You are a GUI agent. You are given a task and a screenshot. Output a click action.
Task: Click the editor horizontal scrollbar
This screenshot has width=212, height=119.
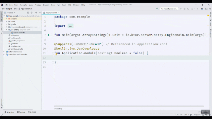tap(129, 106)
